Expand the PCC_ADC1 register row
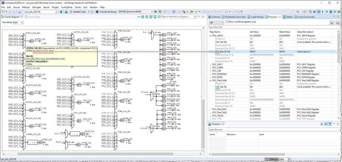 pos(211,64)
